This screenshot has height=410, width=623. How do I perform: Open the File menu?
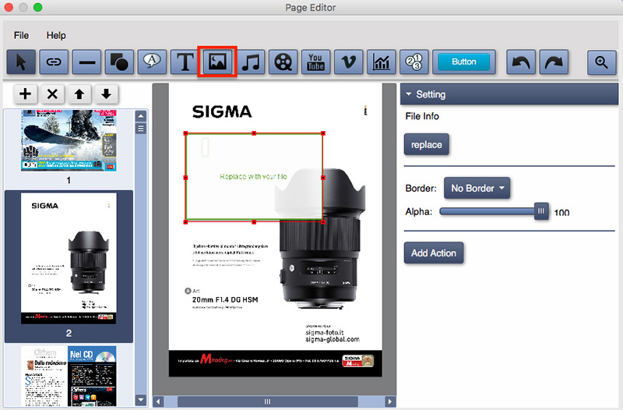coord(21,35)
